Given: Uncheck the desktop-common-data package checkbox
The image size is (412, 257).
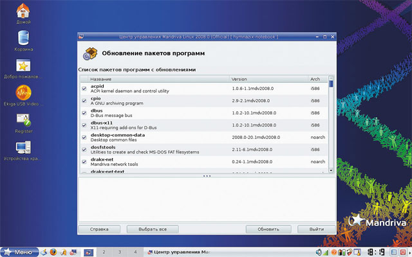Looking at the screenshot, I should tap(84, 137).
